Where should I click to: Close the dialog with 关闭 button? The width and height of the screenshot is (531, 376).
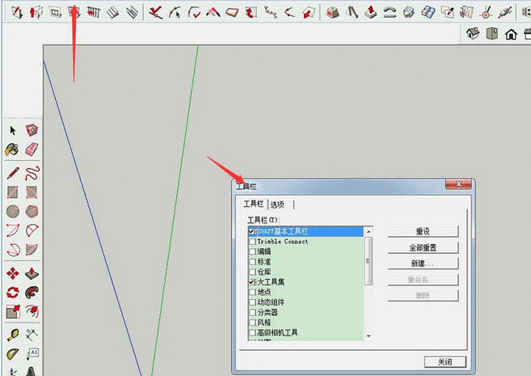tap(445, 361)
